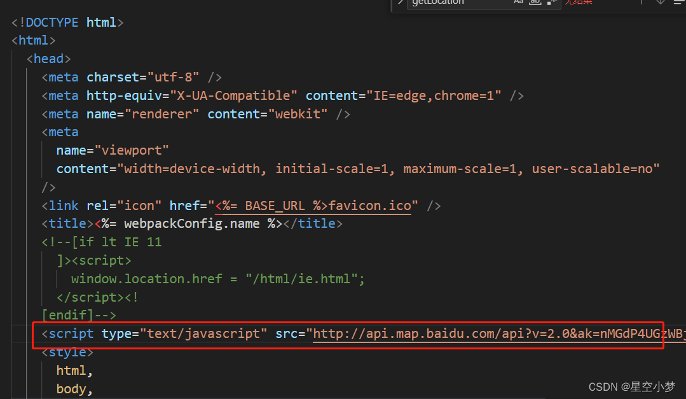Click the src attribute name on script tag

[x=287, y=333]
